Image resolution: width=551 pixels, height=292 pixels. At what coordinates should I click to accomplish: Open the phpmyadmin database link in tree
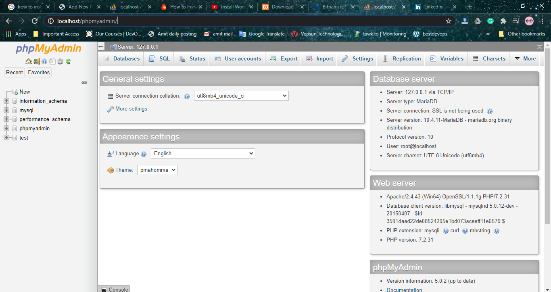click(35, 129)
